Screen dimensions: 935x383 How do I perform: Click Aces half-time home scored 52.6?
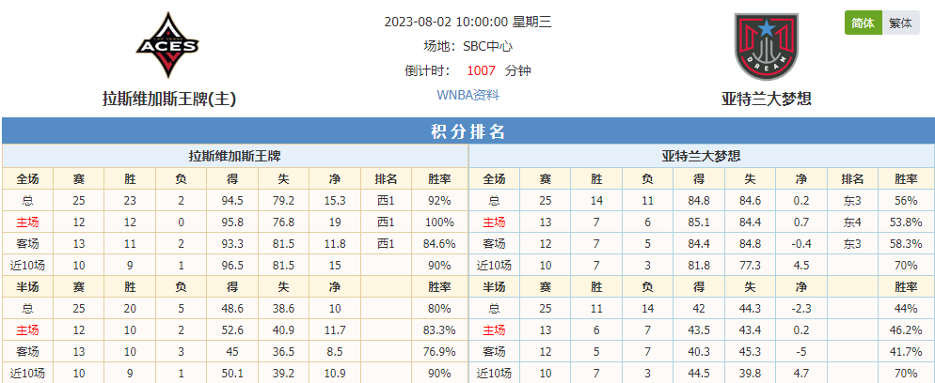pos(232,330)
